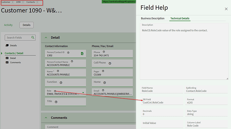Open help icon for Home field
This screenshot has height=129, width=231.
(x=104, y=83)
